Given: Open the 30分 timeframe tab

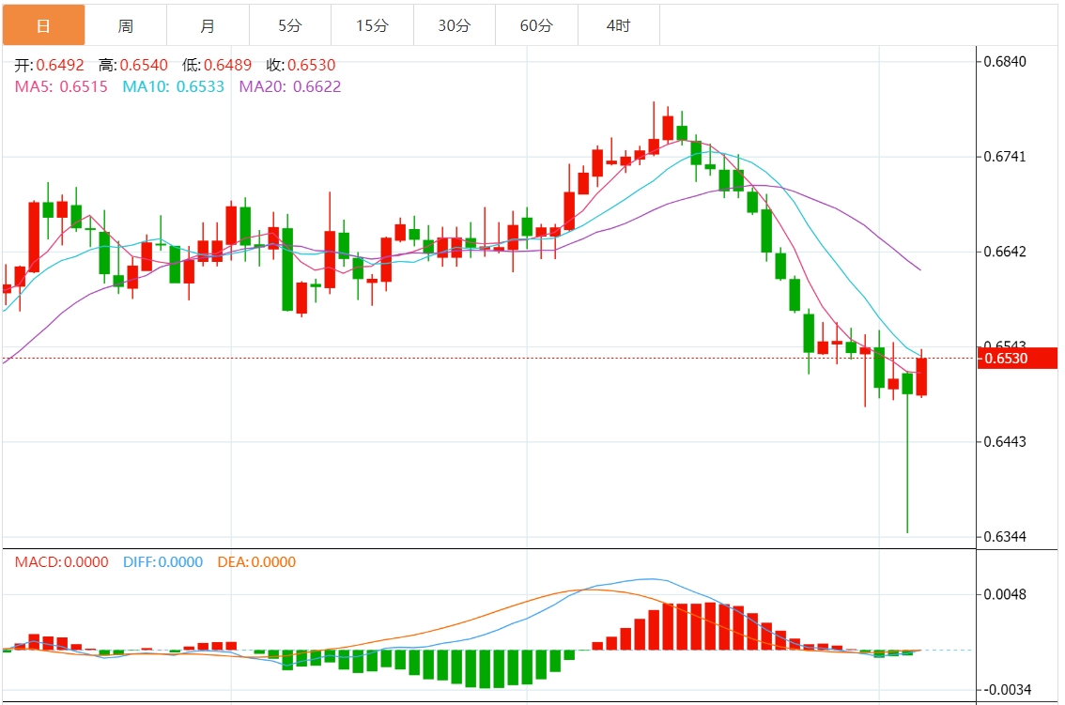Looking at the screenshot, I should (x=455, y=25).
